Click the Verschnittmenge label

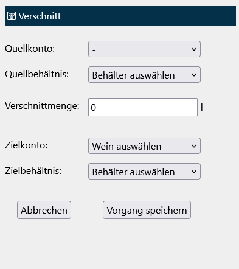42,106
